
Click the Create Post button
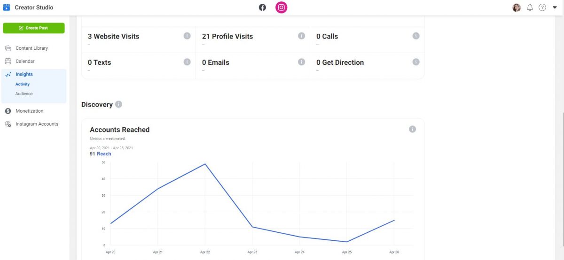pos(33,28)
